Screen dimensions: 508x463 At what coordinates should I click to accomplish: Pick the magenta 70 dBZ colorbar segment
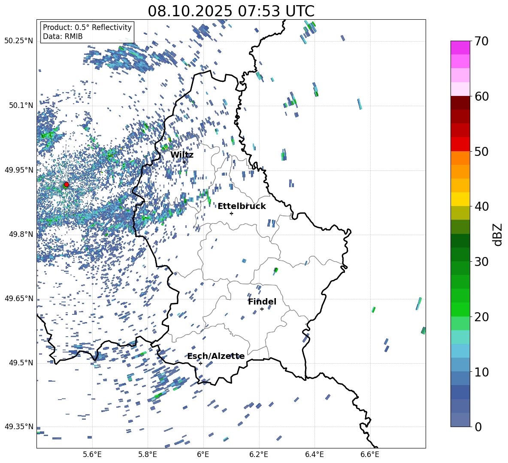coord(460,48)
